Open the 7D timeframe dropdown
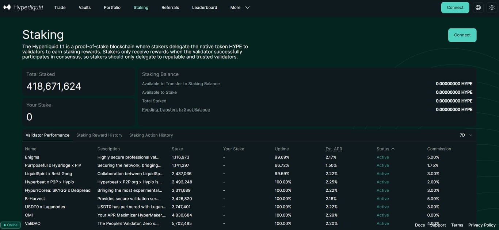The height and width of the screenshot is (230, 499). (464, 134)
